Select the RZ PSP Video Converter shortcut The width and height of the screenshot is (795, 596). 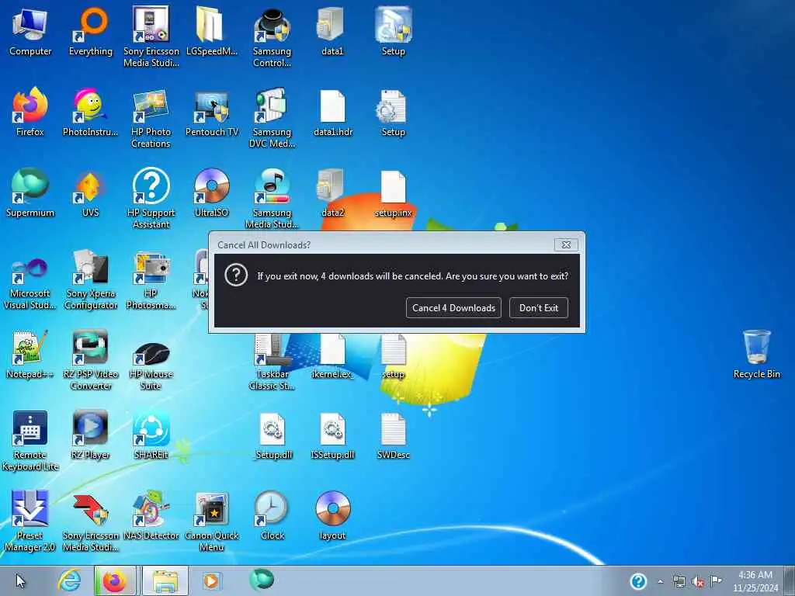click(91, 359)
